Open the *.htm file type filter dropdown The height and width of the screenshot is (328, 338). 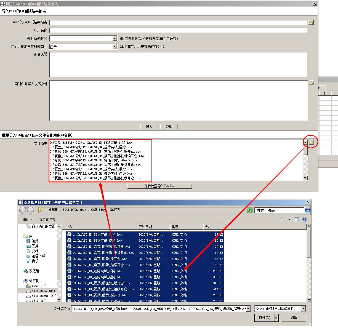pyautogui.click(x=304, y=309)
